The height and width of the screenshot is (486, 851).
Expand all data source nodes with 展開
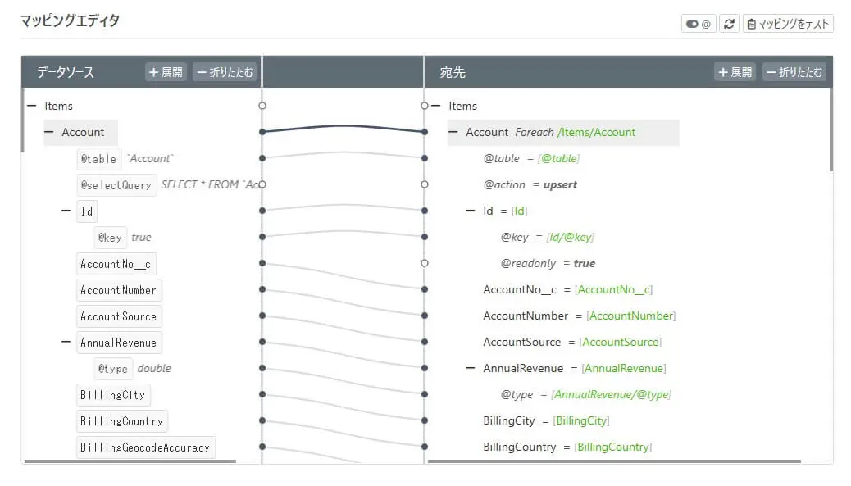[166, 72]
